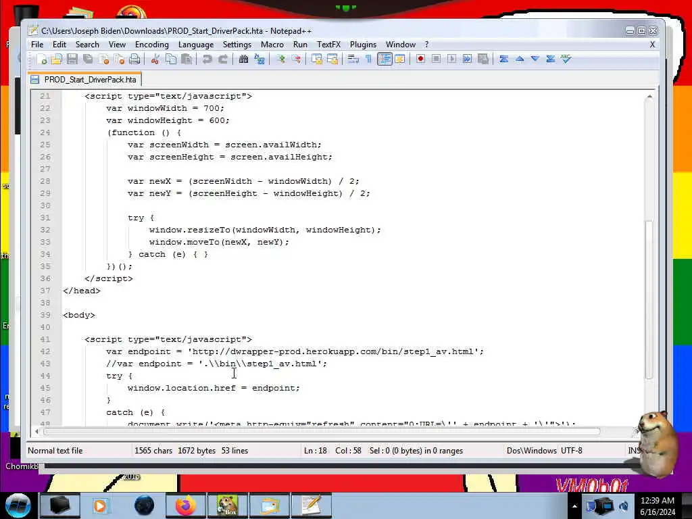Click the Replace toolbar icon
The height and width of the screenshot is (519, 692).
(x=259, y=59)
